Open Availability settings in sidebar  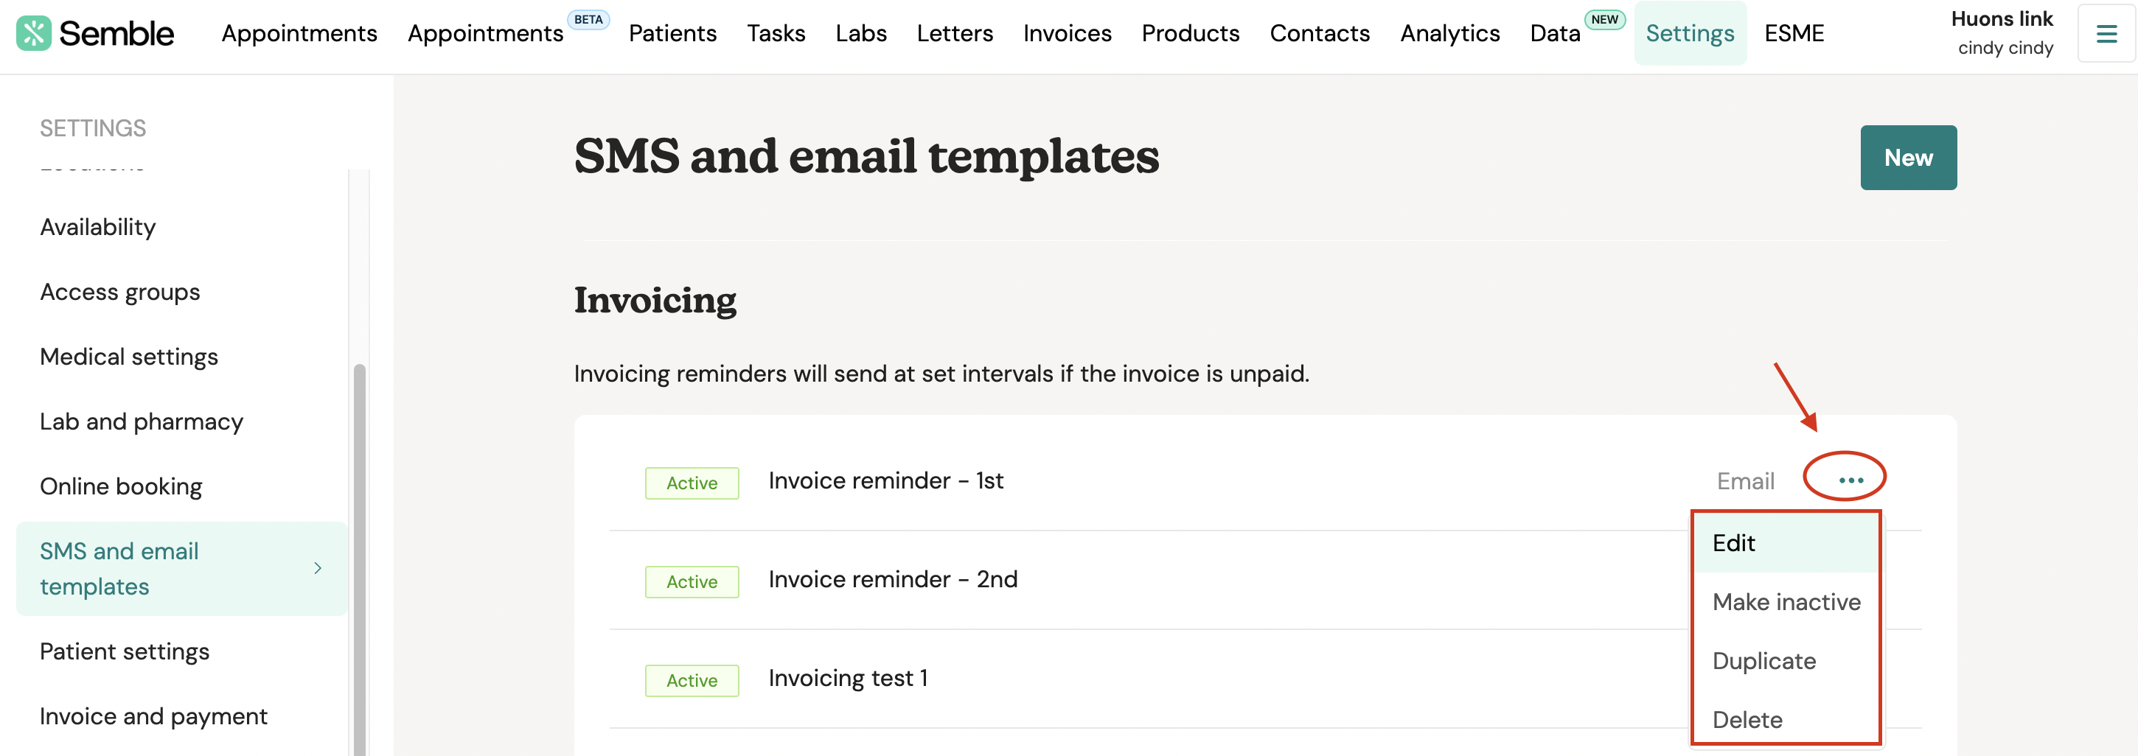click(x=98, y=226)
